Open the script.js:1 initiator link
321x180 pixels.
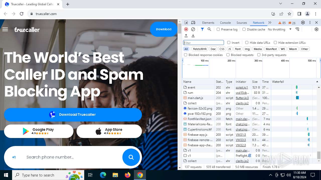pyautogui.click(x=242, y=87)
